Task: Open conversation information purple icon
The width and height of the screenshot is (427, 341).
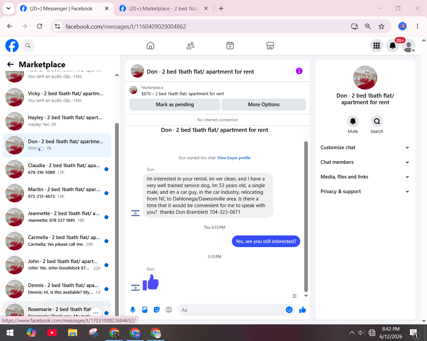Action: tap(299, 71)
